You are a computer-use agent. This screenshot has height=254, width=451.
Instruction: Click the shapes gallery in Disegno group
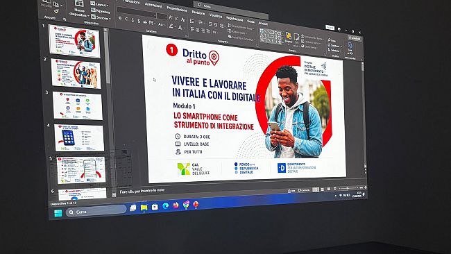point(271,35)
